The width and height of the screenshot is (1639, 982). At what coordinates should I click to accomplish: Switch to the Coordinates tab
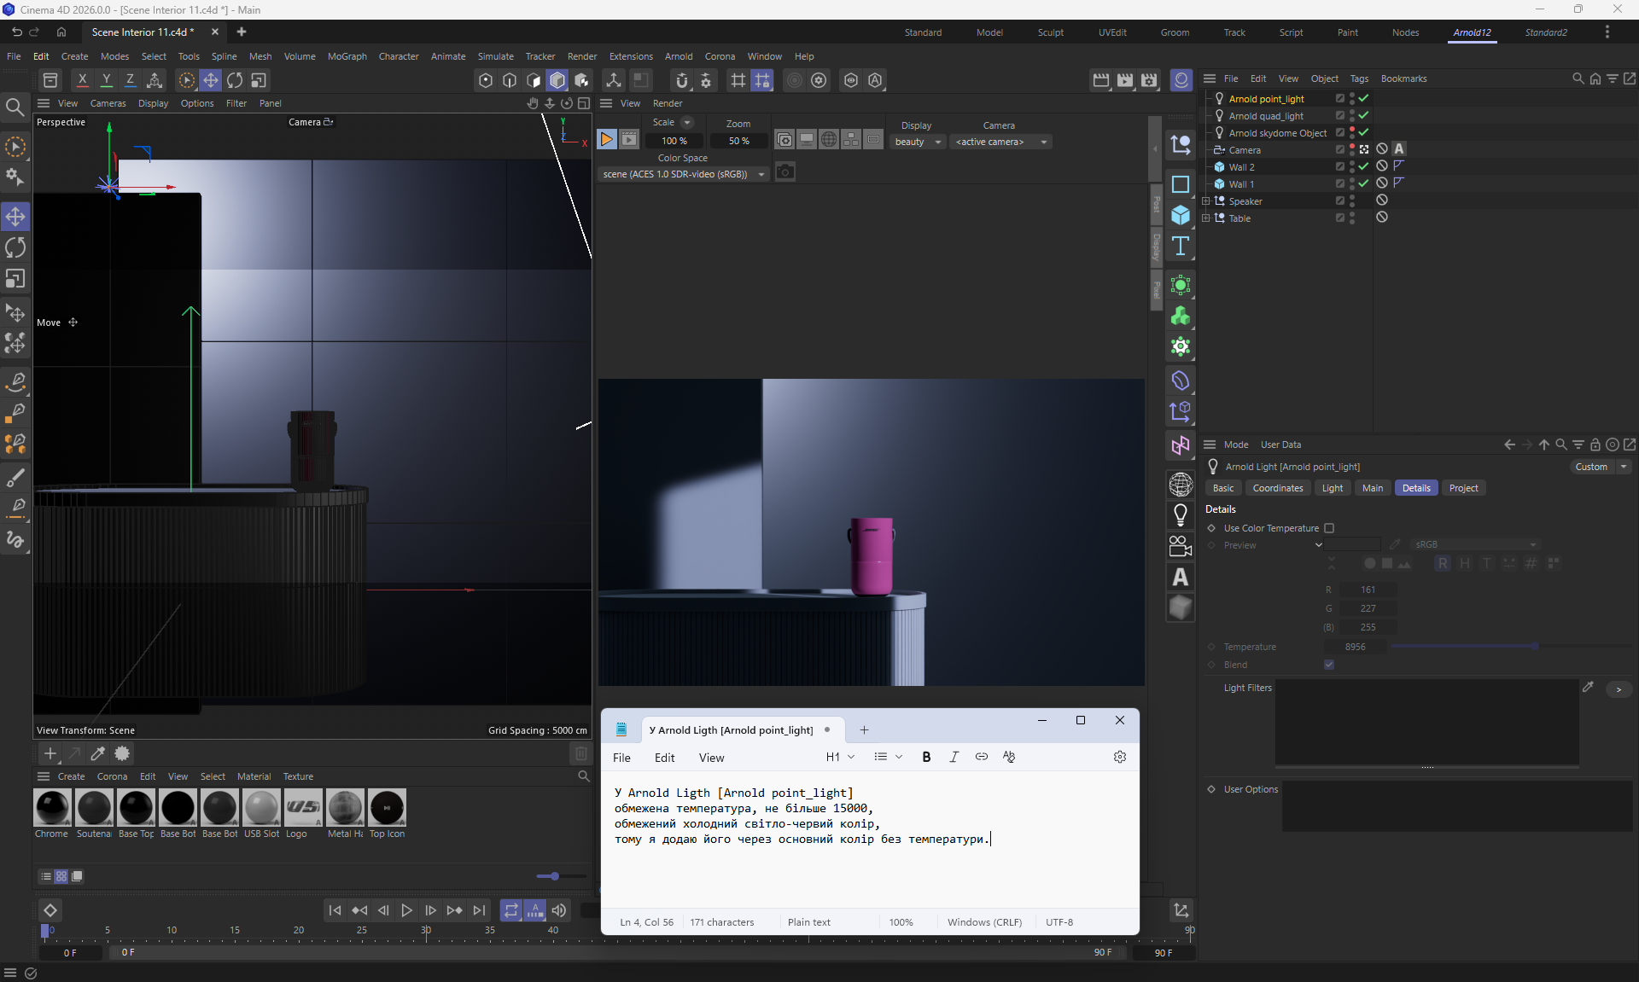point(1277,488)
